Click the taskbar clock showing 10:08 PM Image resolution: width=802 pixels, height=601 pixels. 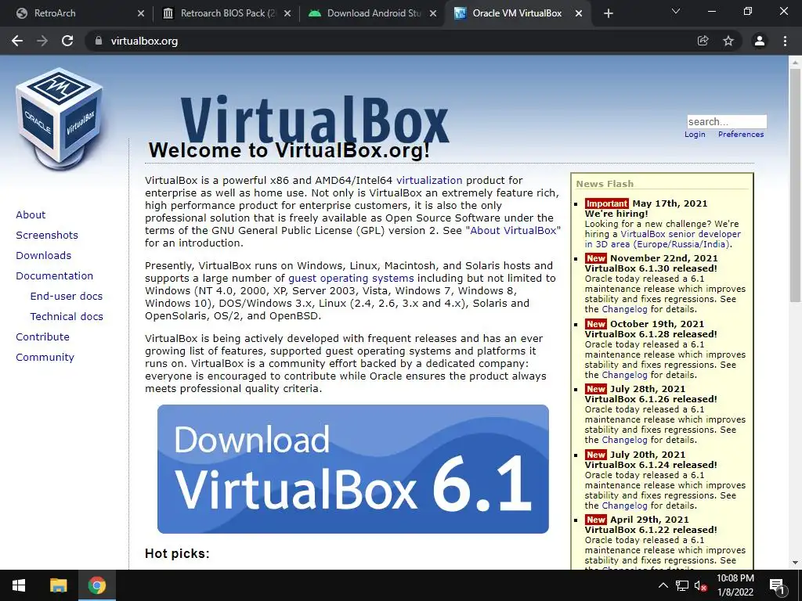point(735,585)
